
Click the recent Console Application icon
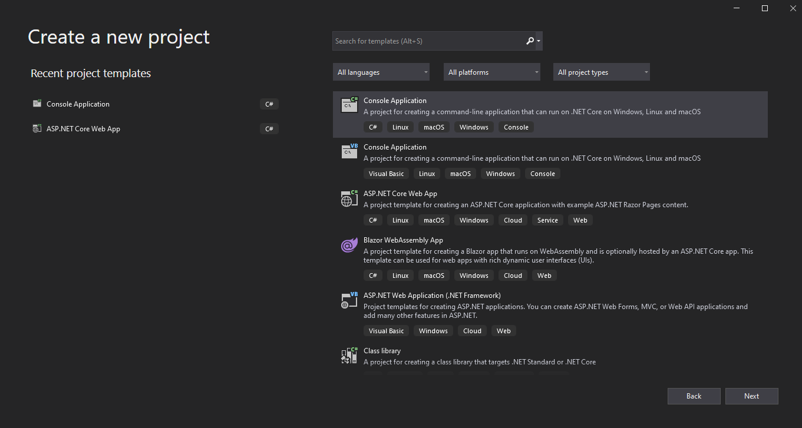click(x=37, y=104)
